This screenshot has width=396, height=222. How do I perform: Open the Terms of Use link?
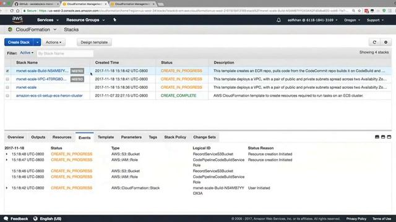382,219
